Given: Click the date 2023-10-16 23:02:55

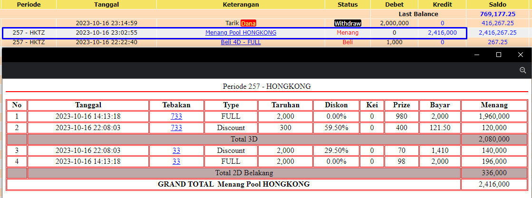Looking at the screenshot, I should coord(106,33).
